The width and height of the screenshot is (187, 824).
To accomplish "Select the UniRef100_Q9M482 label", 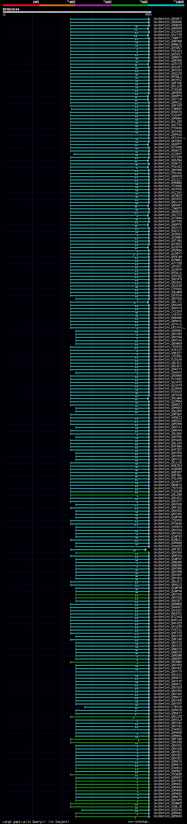I will (167, 331).
